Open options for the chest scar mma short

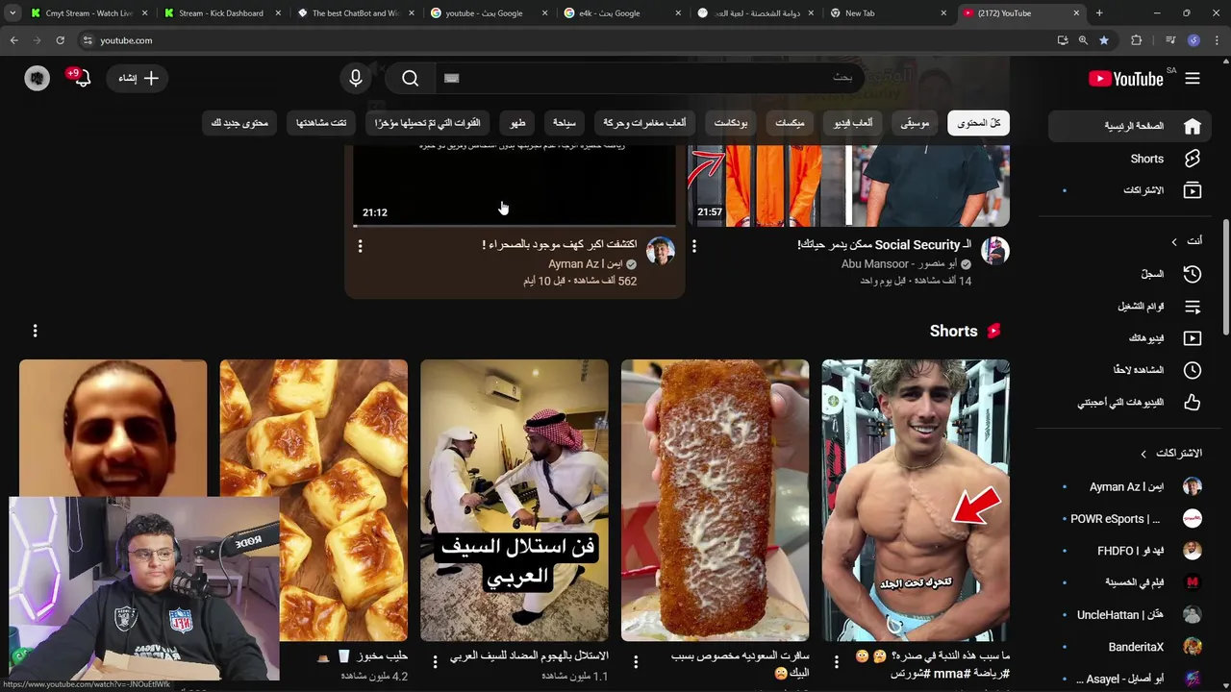pos(836,662)
